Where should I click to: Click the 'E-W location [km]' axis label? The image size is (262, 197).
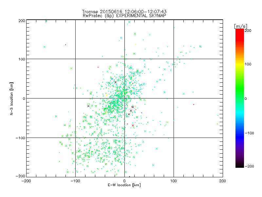pos(124,185)
